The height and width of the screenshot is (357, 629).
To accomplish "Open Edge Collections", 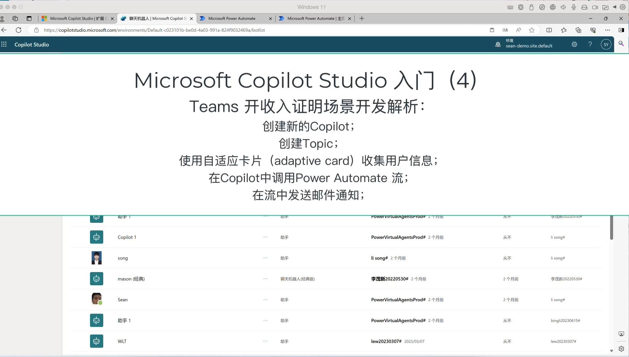I will 578,30.
